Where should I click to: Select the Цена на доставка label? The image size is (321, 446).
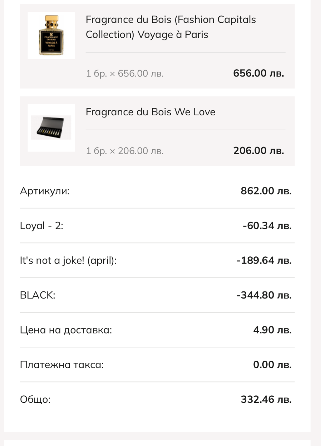66,330
